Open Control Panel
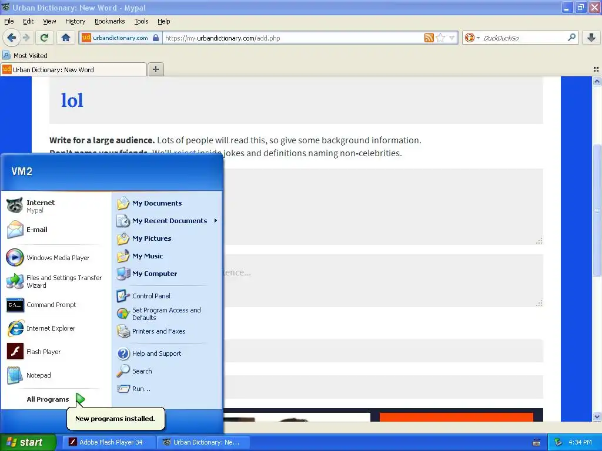Viewport: 602px width, 451px height. pyautogui.click(x=168, y=296)
